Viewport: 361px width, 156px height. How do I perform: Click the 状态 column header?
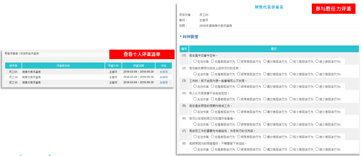click(164, 65)
